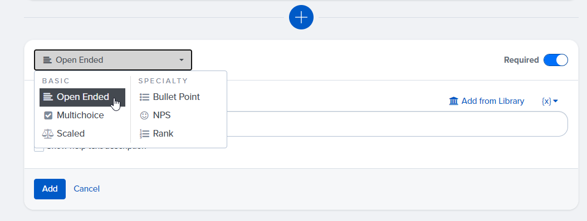The image size is (587, 221).
Task: Collapse the Open Ended question type dropdown
Action: pyautogui.click(x=112, y=60)
